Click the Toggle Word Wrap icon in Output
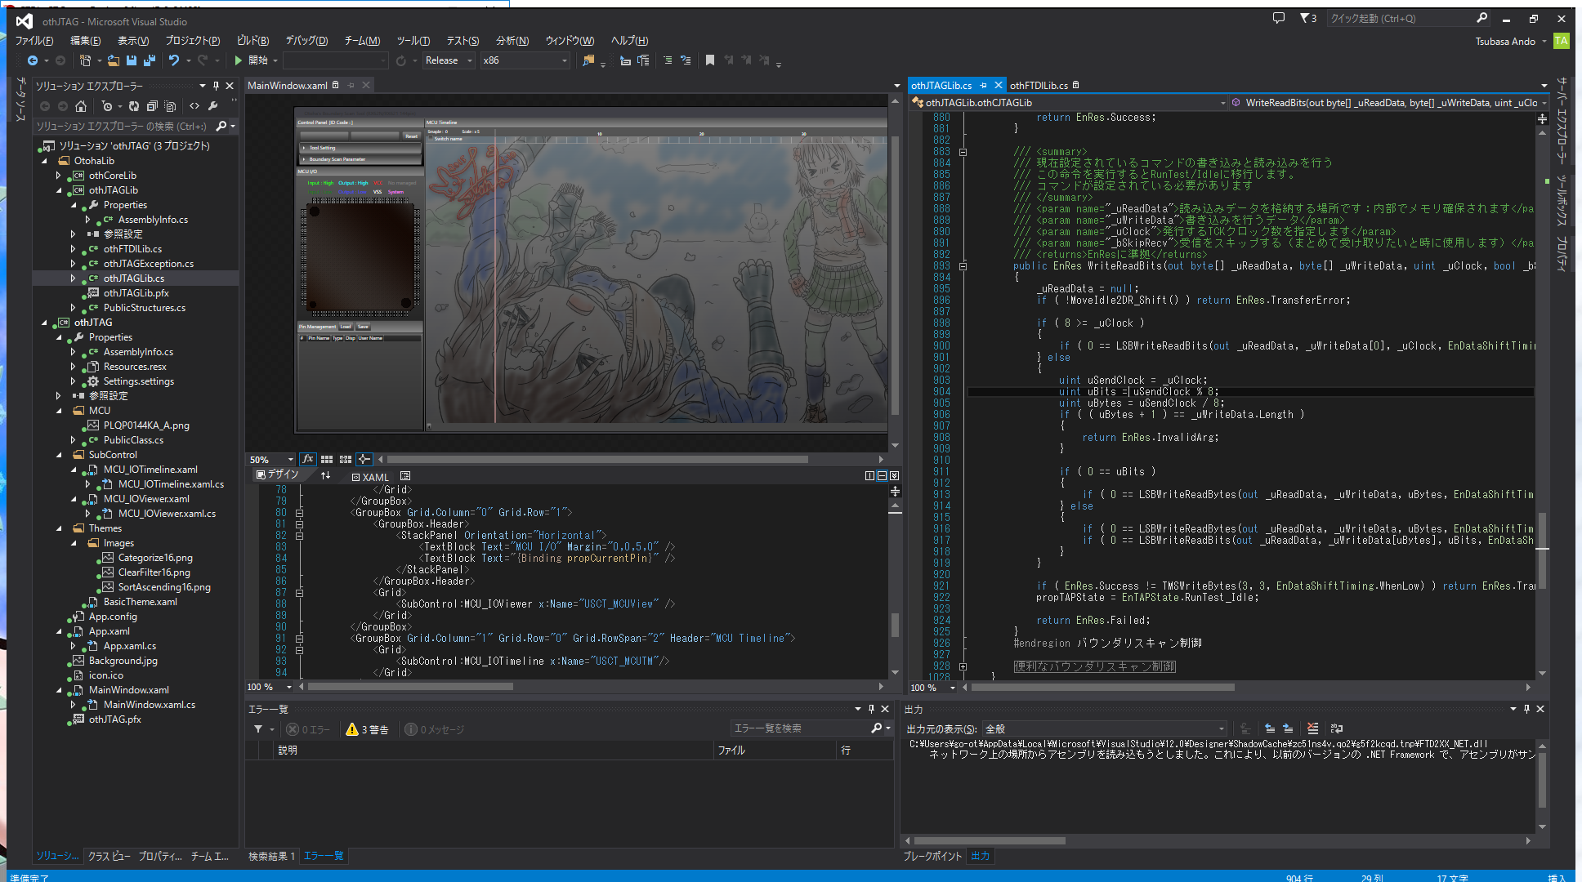Screen dimensions: 1582x882 (1337, 728)
